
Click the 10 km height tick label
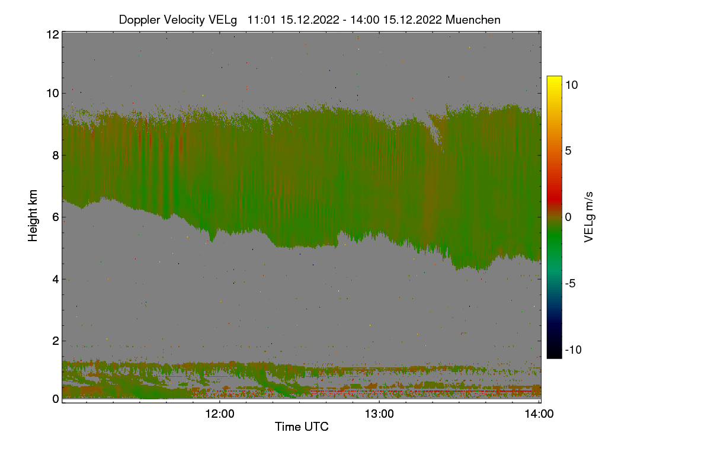[x=52, y=93]
